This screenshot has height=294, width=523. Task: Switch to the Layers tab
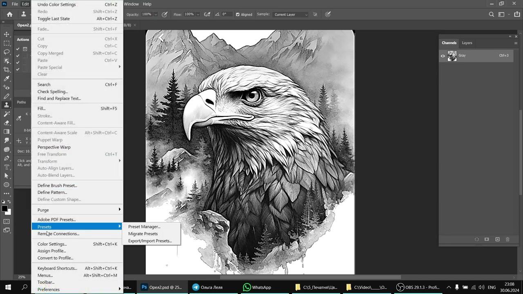(467, 43)
